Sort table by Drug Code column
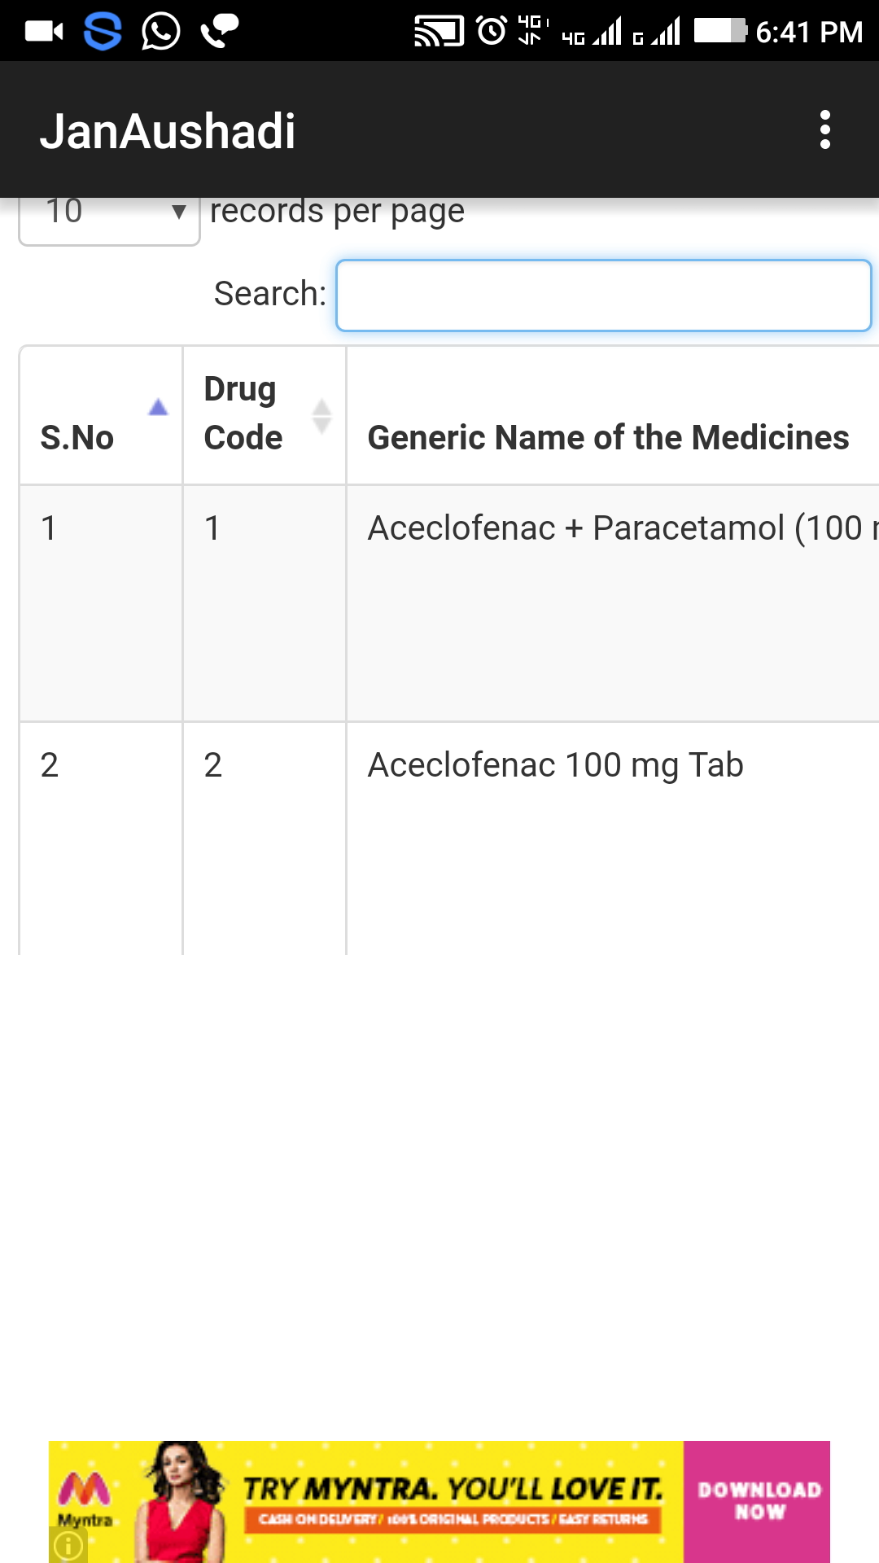Image resolution: width=879 pixels, height=1563 pixels. click(x=265, y=415)
